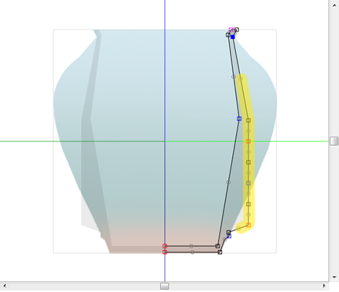
Task: Click the midpoint circle on the upper base line
Action: tap(191, 246)
